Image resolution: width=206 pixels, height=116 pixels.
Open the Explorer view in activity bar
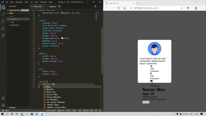click(x=3, y=7)
